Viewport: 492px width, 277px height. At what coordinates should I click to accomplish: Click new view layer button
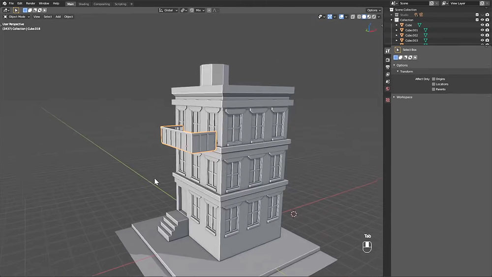(482, 3)
